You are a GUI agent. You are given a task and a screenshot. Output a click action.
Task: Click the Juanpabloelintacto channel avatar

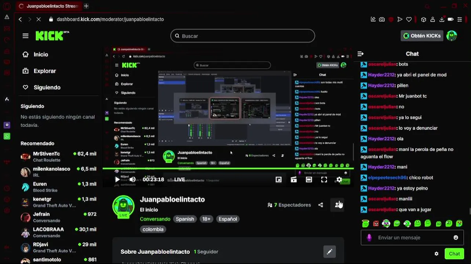[123, 207]
